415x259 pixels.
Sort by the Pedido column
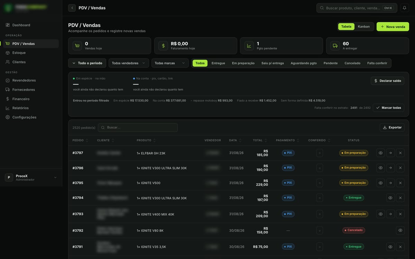click(80, 140)
